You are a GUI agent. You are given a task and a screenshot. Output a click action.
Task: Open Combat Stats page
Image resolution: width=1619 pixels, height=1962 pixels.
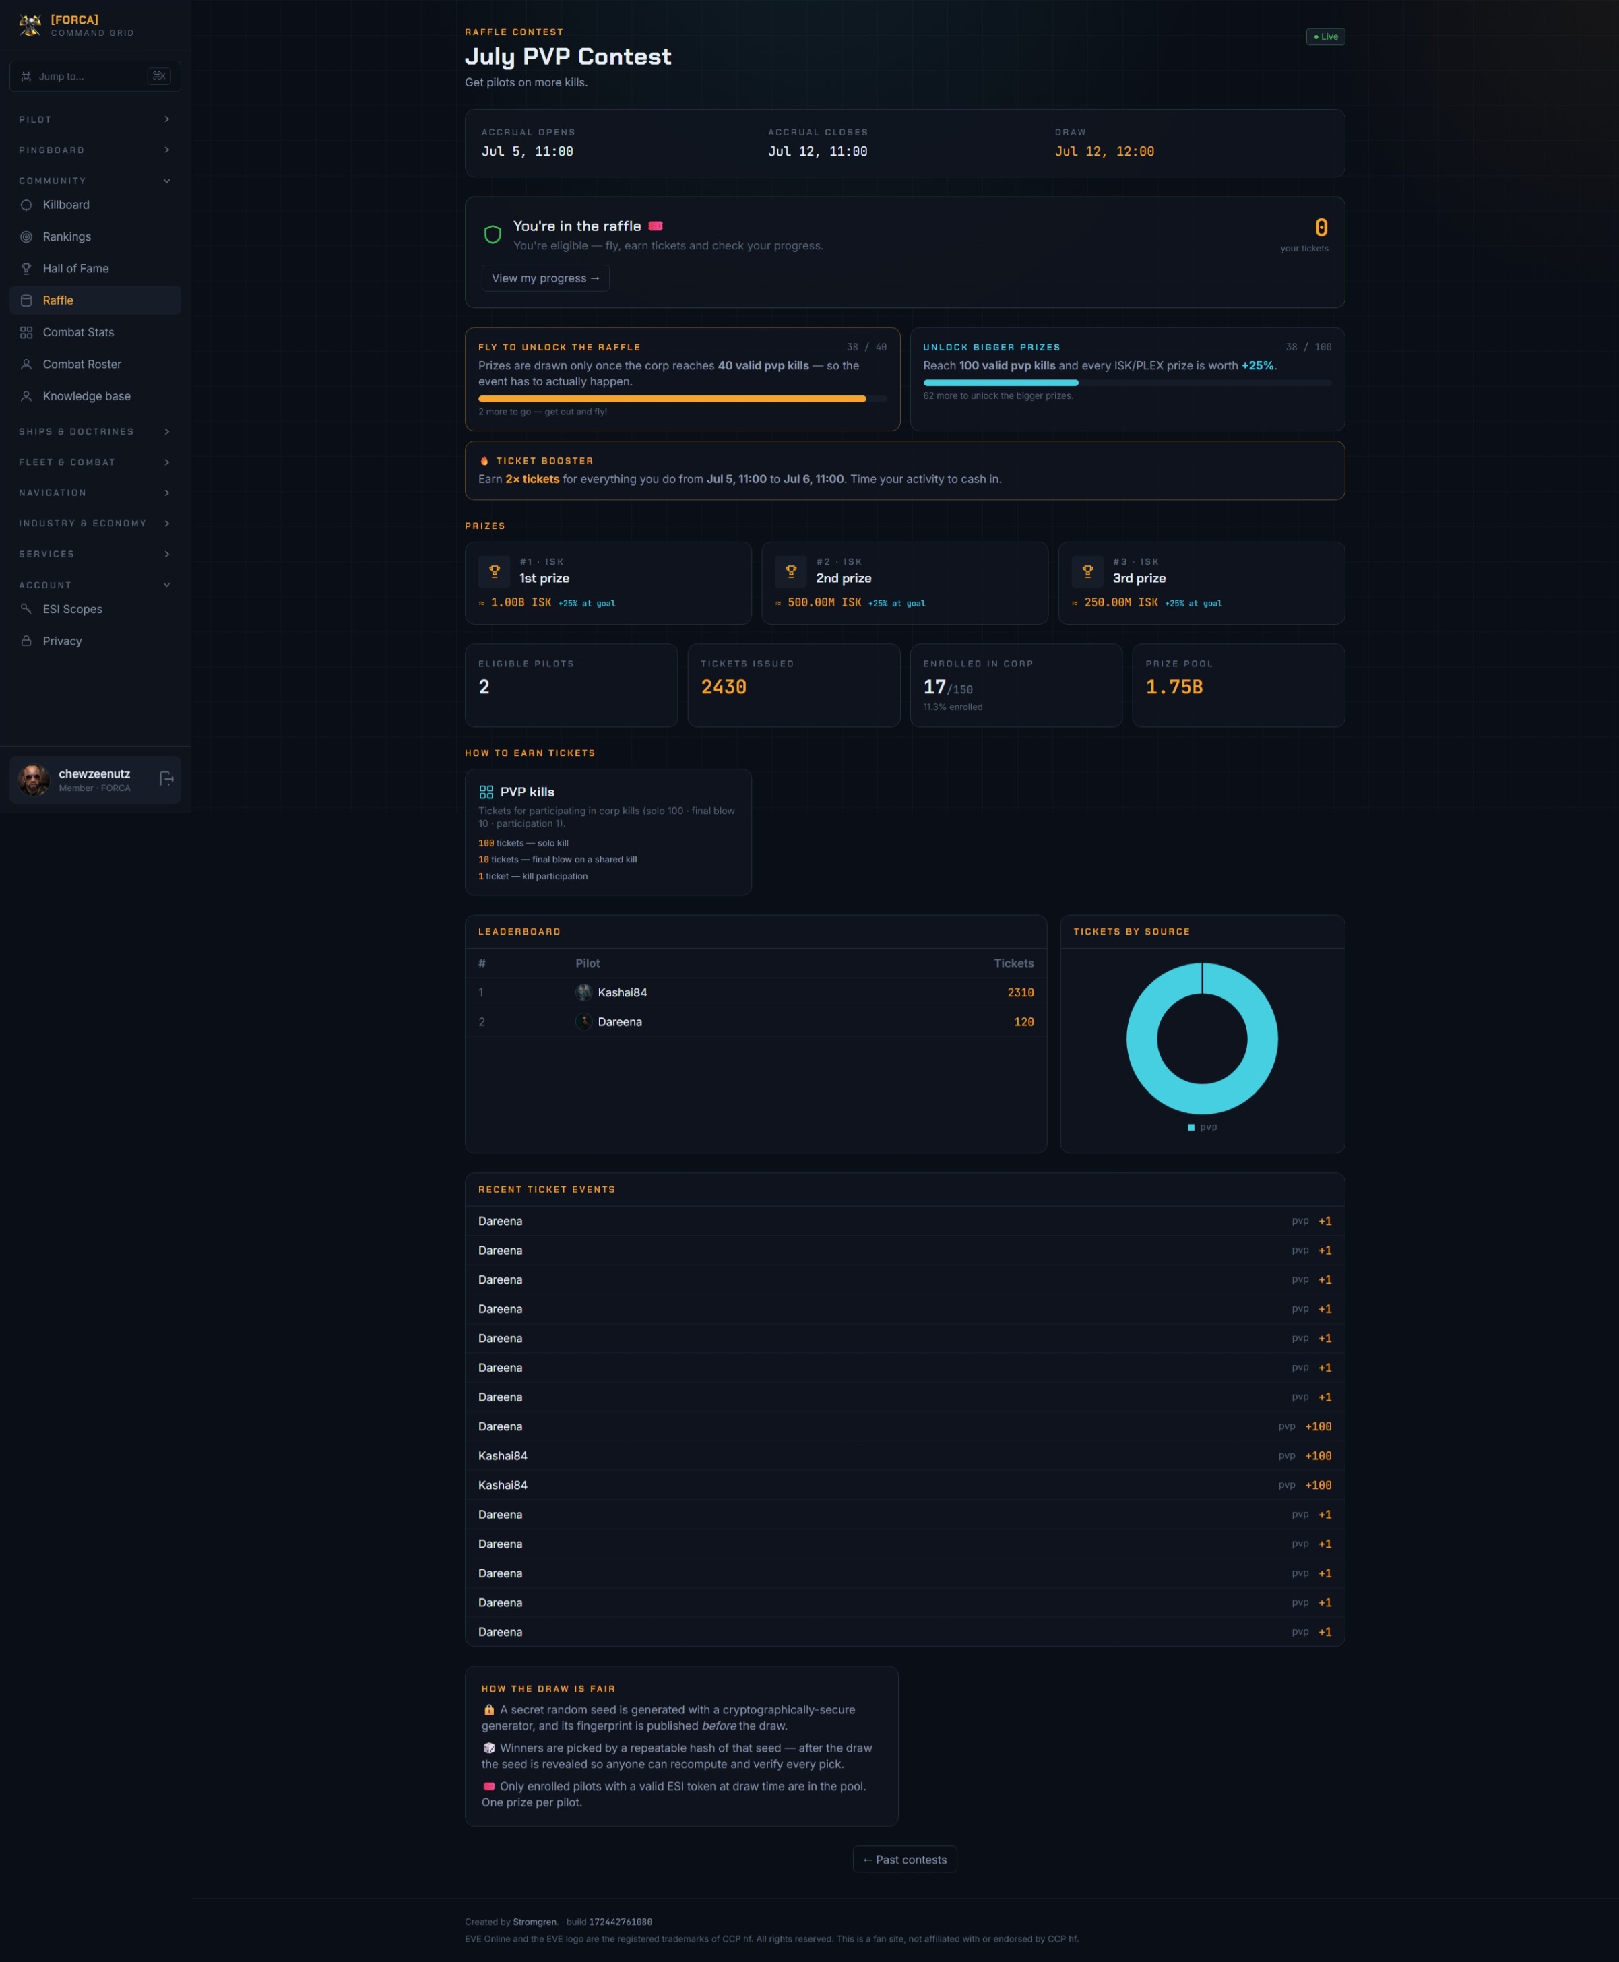pyautogui.click(x=95, y=332)
